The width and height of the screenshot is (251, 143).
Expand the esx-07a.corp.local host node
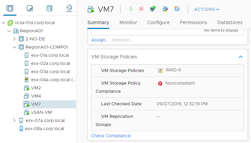(x=14, y=121)
